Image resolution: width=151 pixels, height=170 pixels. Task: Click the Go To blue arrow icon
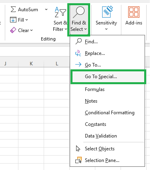click(x=78, y=65)
